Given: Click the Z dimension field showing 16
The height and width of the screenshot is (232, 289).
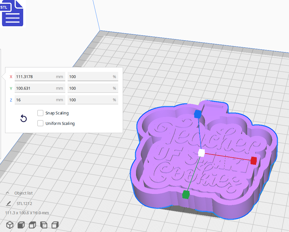Looking at the screenshot, I should pos(40,100).
